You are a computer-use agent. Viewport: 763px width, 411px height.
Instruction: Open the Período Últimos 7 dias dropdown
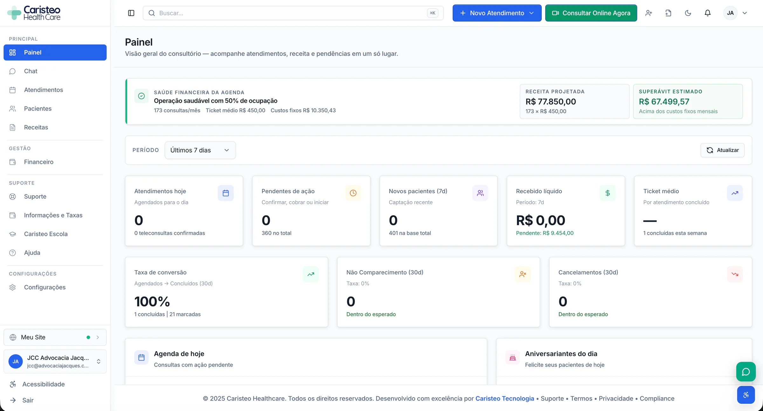[x=200, y=150]
